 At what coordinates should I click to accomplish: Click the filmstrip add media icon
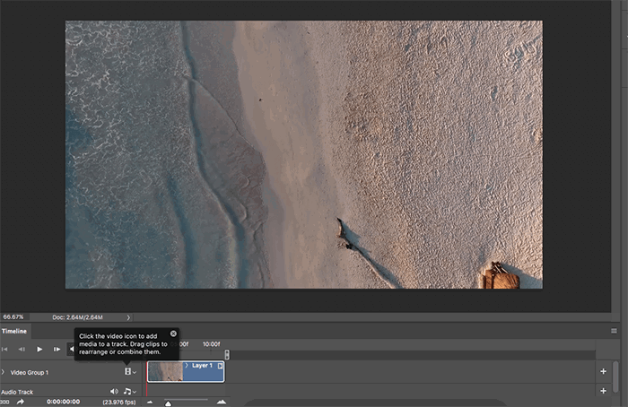pyautogui.click(x=127, y=372)
